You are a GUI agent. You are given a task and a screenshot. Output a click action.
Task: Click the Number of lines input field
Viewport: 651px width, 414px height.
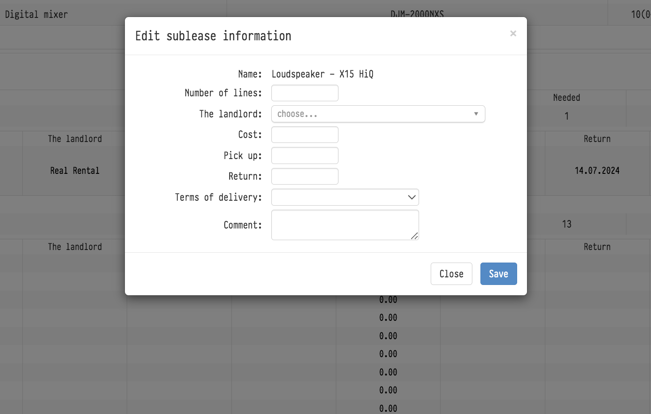[x=304, y=93]
